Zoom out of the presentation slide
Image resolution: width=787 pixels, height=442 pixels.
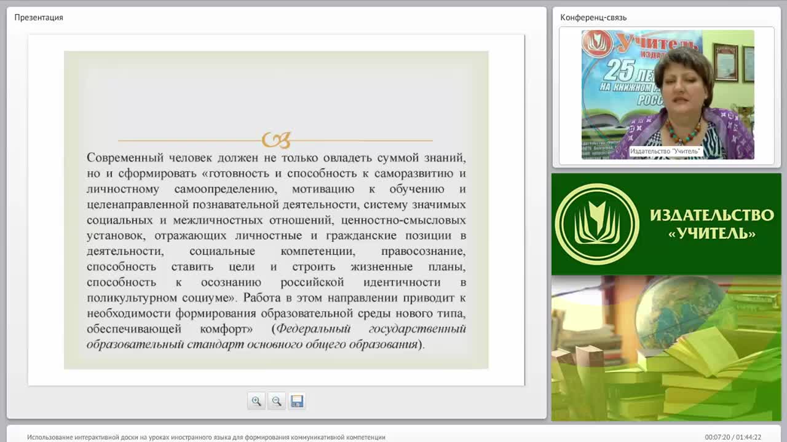(x=276, y=401)
